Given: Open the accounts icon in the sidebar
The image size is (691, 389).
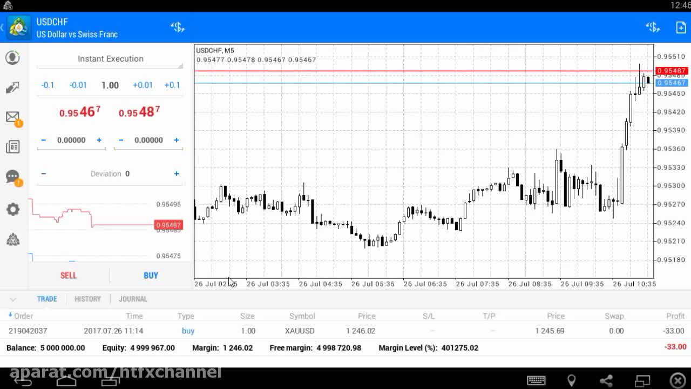Looking at the screenshot, I should coord(13,57).
